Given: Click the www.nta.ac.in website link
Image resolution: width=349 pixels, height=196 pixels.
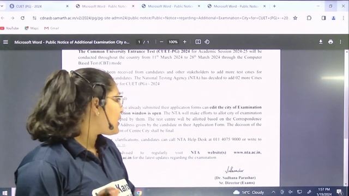Looking at the screenshot, I should pos(247,152).
